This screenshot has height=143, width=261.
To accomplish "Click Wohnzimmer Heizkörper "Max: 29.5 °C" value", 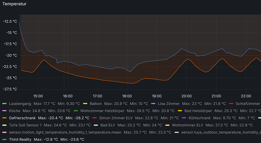I will (x=138, y=111).
